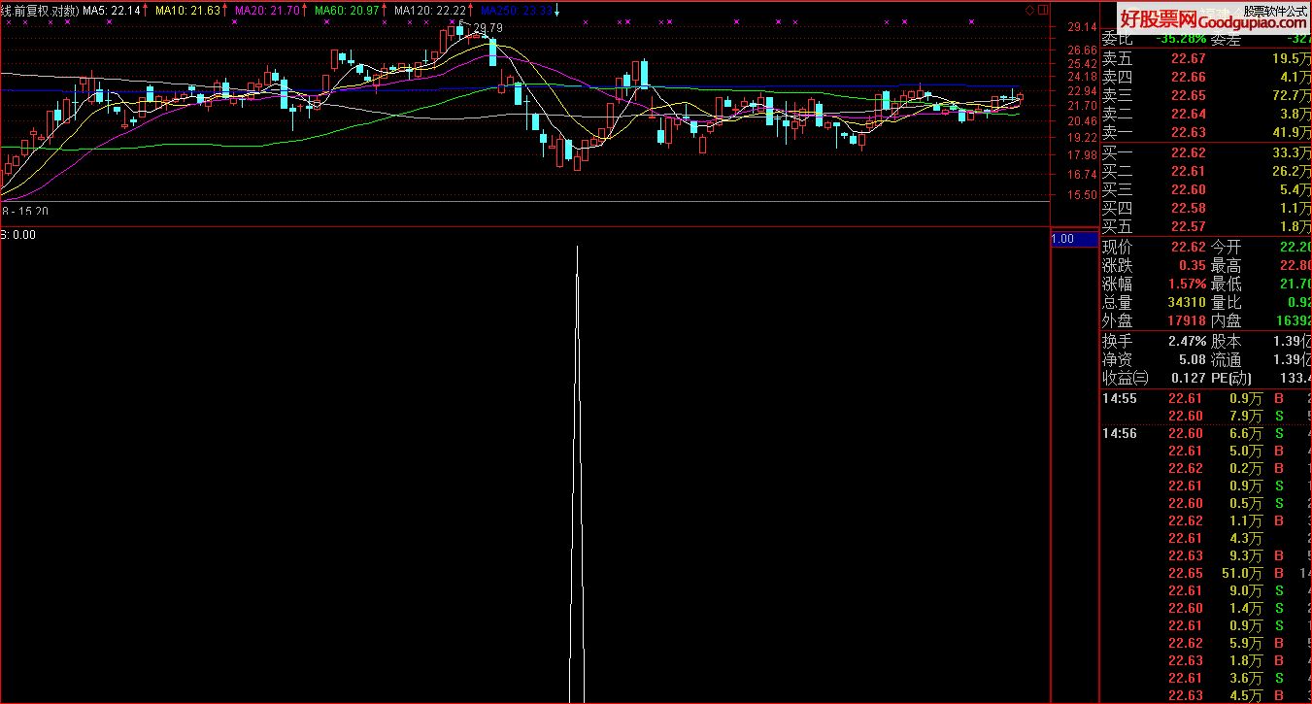1312x704 pixels.
Task: Select the 买四 bid price 22.58
Action: click(x=1188, y=209)
